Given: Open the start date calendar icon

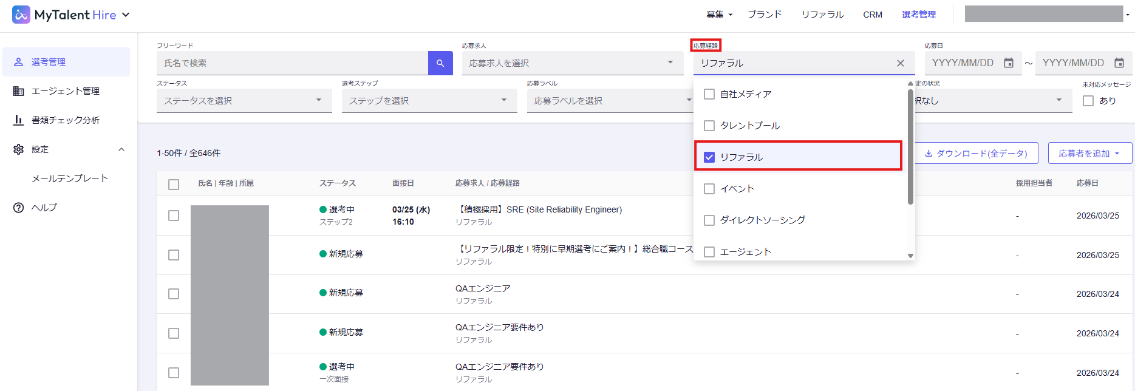Looking at the screenshot, I should (x=1009, y=63).
